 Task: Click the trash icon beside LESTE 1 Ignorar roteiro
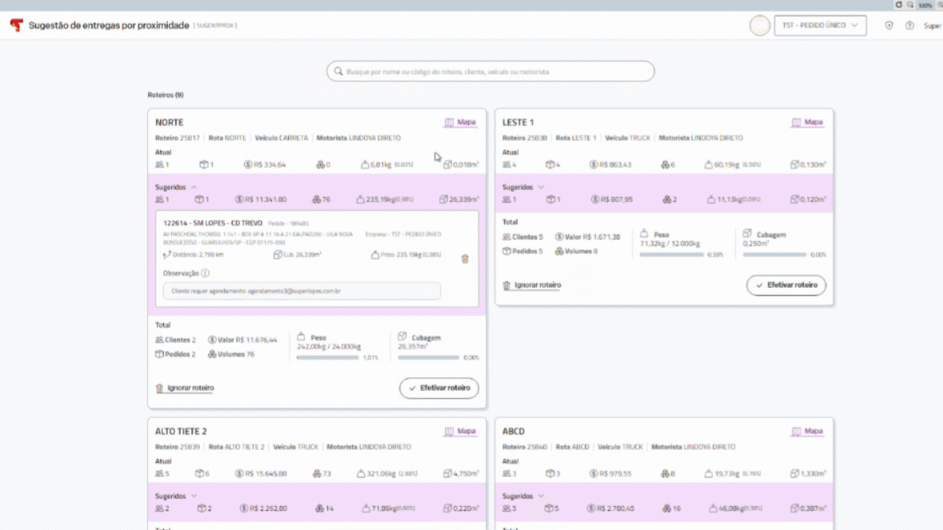point(507,285)
